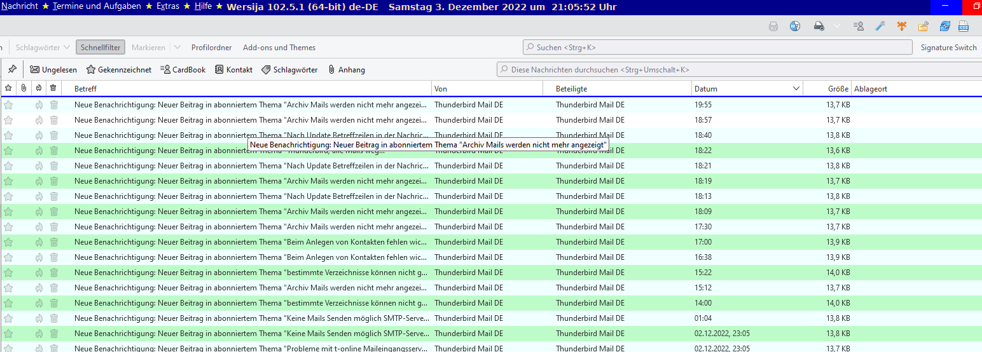
Task: Open the CSS file icon in toolbar
Action: click(x=964, y=26)
